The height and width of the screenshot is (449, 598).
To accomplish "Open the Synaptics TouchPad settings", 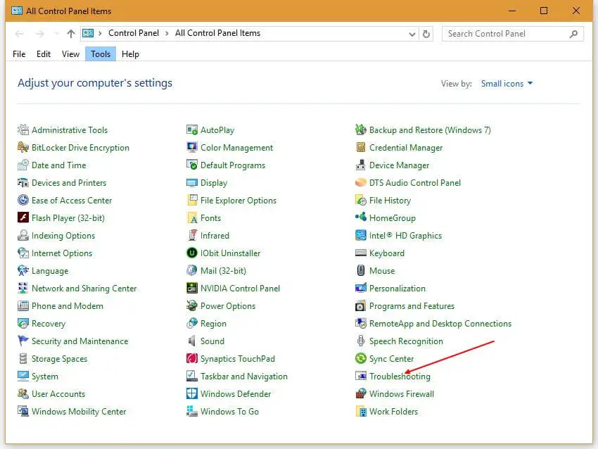I will click(235, 358).
